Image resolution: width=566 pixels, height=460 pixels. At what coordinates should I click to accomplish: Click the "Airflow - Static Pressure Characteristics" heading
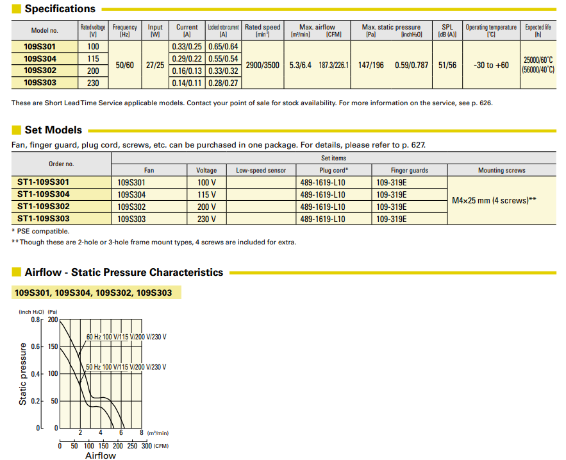tap(124, 273)
